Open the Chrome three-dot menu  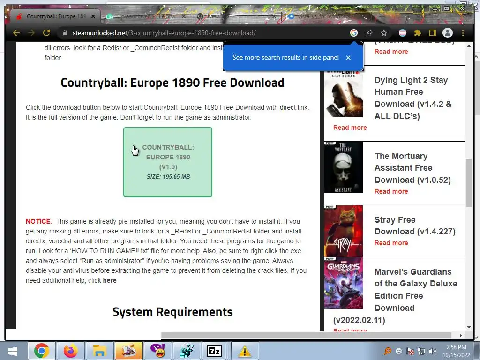pyautogui.click(x=463, y=33)
